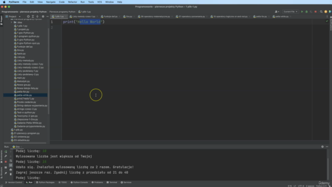Viewport: 332px width, 187px height.
Task: Print console output icon
Action: click(x=10, y=170)
